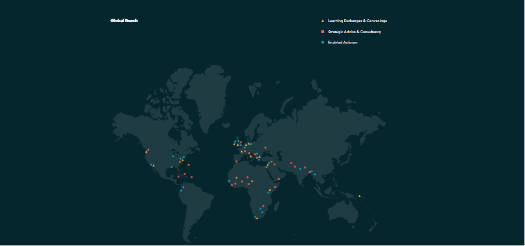Click the yellow triangle Learning Exchanges legend icon
Screen dimensions: 525x246
point(322,21)
